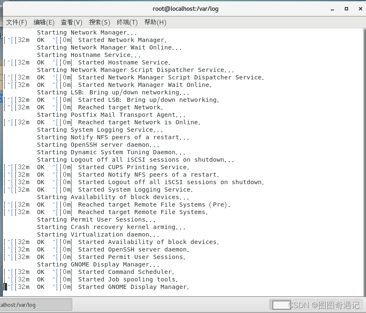Click 'Starting Virtualization daemon...'
Screen dimensions: 366x313
98,234
